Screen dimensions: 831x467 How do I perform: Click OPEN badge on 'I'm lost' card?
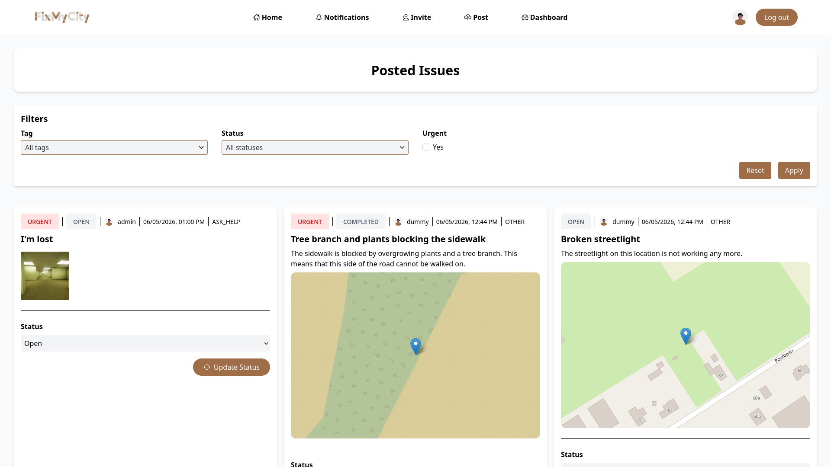(81, 222)
